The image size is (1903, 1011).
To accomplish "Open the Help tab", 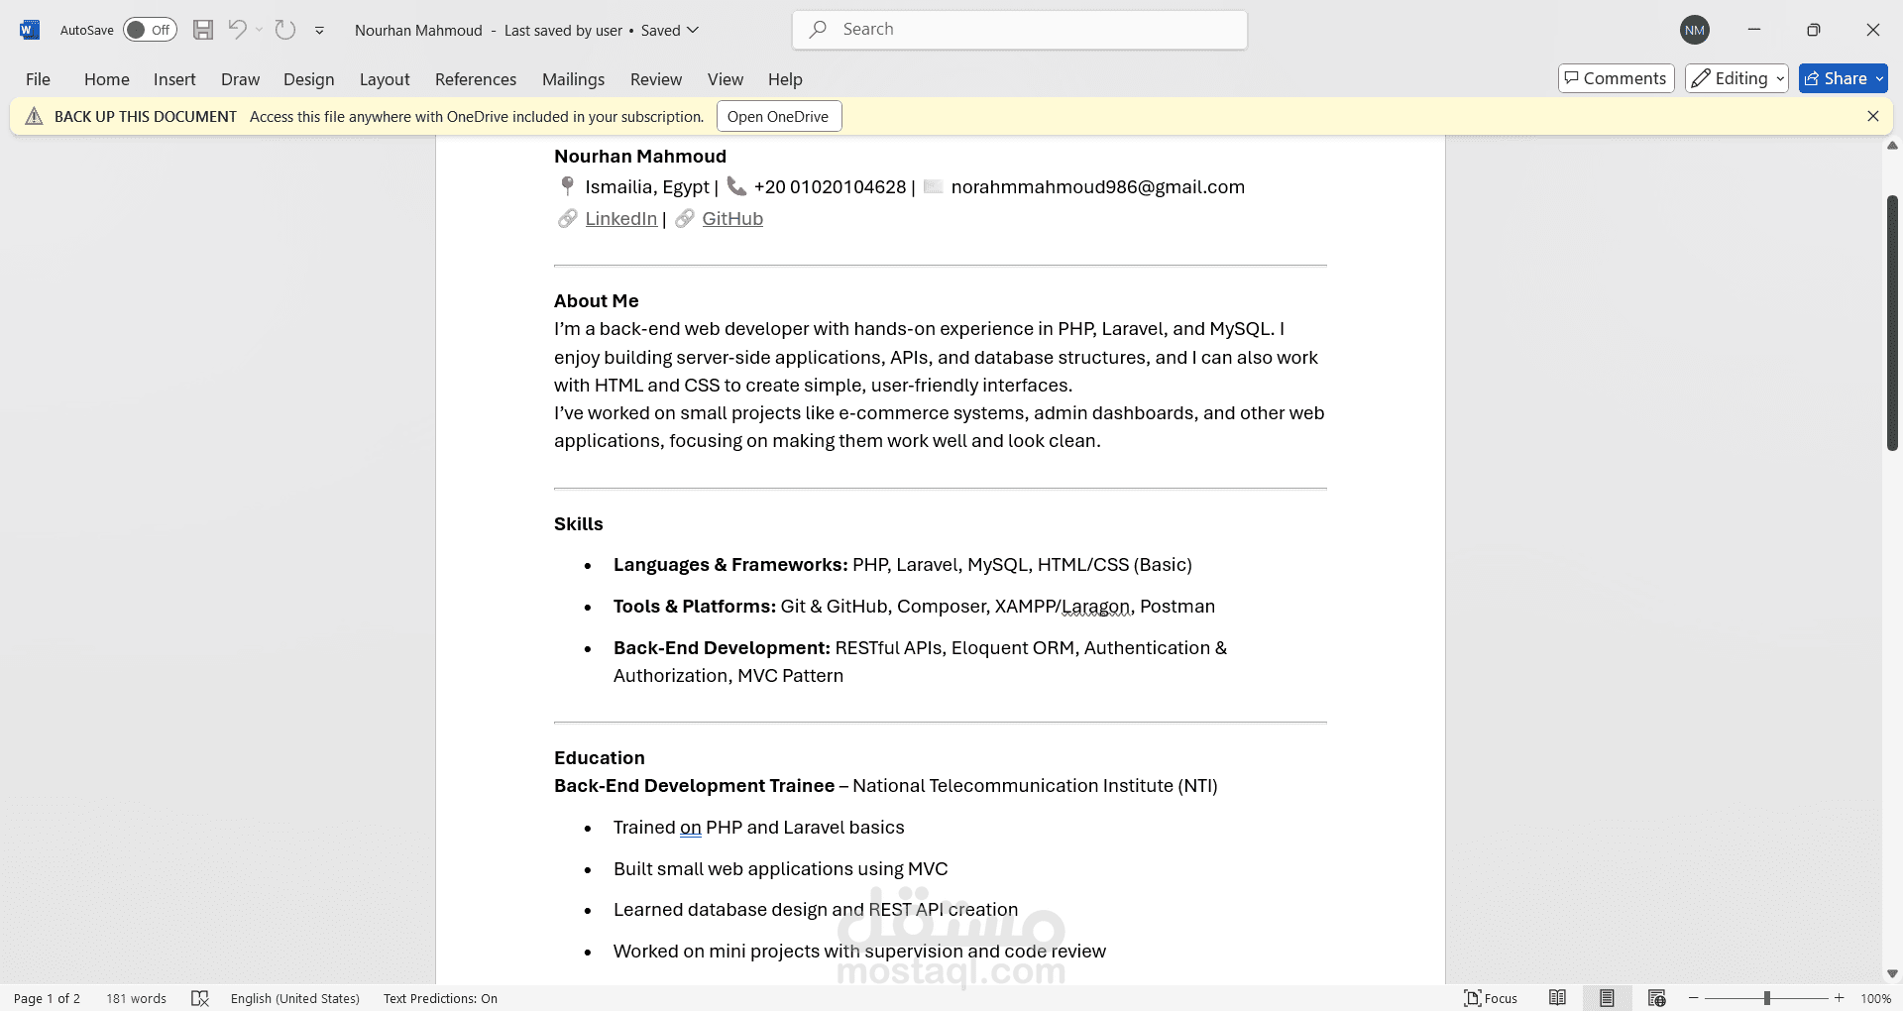I will (x=785, y=79).
